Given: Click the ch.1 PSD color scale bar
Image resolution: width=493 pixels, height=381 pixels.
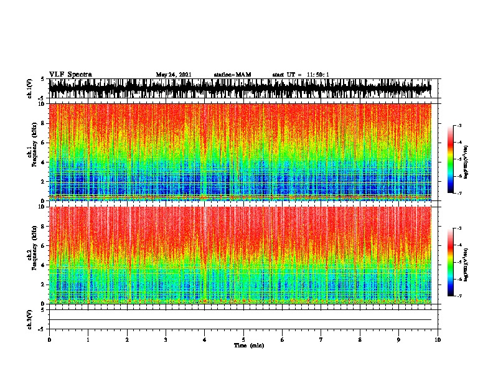Looking at the screenshot, I should pos(451,159).
